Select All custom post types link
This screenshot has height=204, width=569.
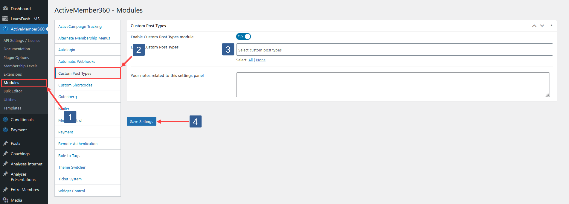(x=251, y=60)
